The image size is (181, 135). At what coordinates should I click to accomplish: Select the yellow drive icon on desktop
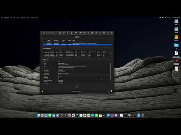point(176,37)
